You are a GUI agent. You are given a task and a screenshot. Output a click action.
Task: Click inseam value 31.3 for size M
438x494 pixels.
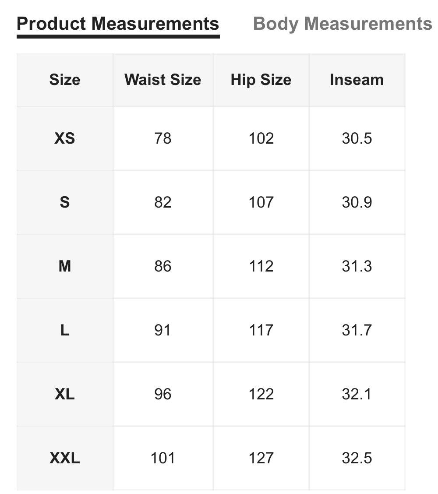[x=357, y=266]
